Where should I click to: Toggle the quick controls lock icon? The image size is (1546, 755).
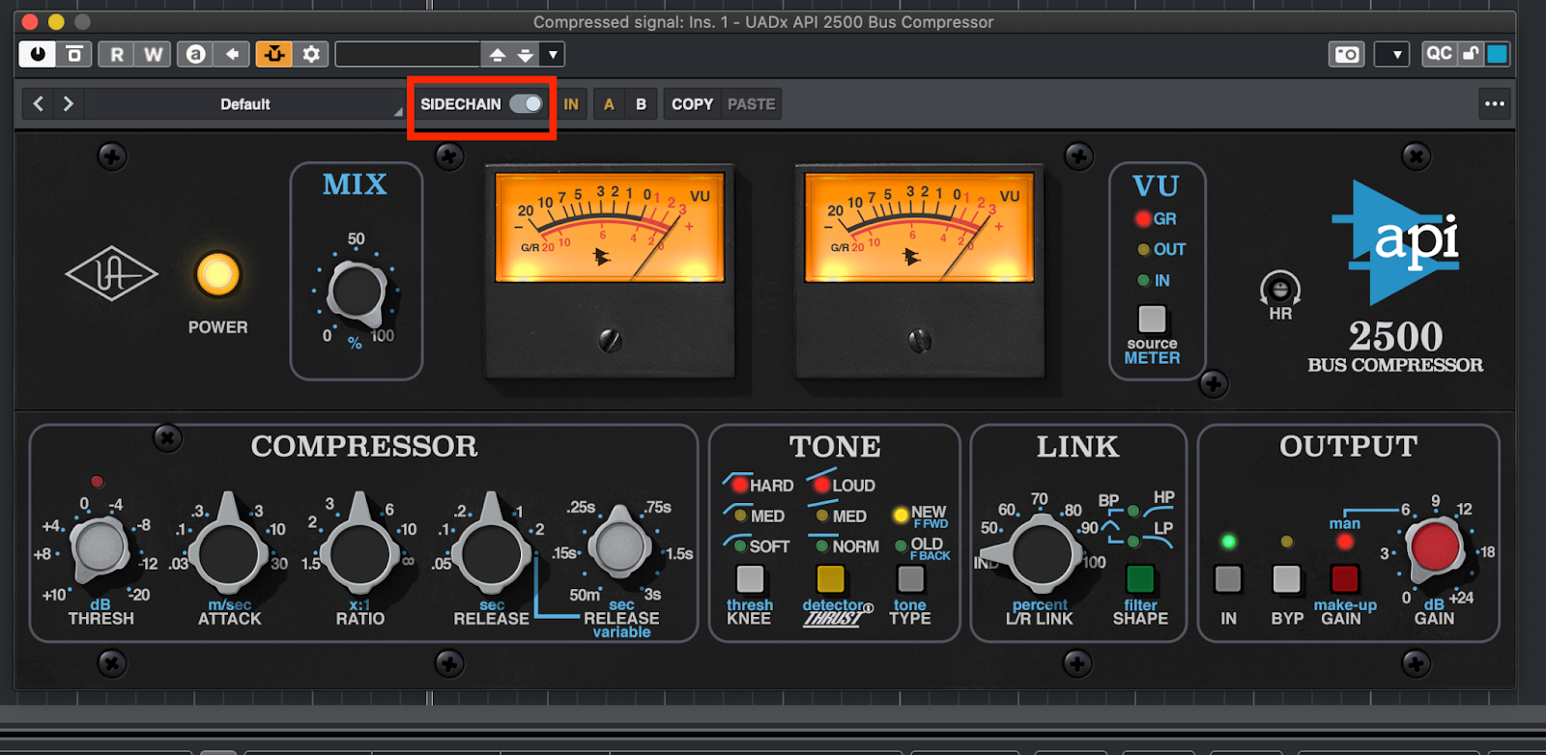click(1471, 54)
